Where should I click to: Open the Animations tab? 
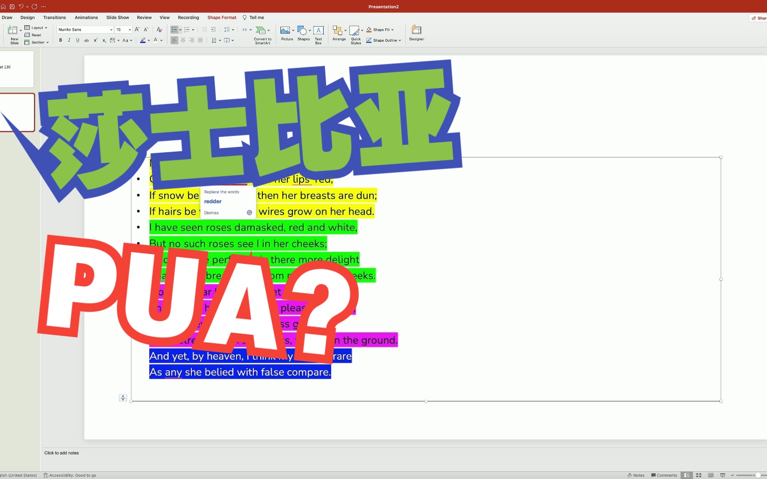[x=86, y=17]
